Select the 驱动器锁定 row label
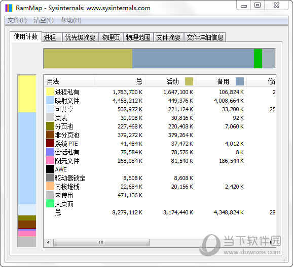The height and width of the screenshot is (267, 293). click(x=70, y=178)
